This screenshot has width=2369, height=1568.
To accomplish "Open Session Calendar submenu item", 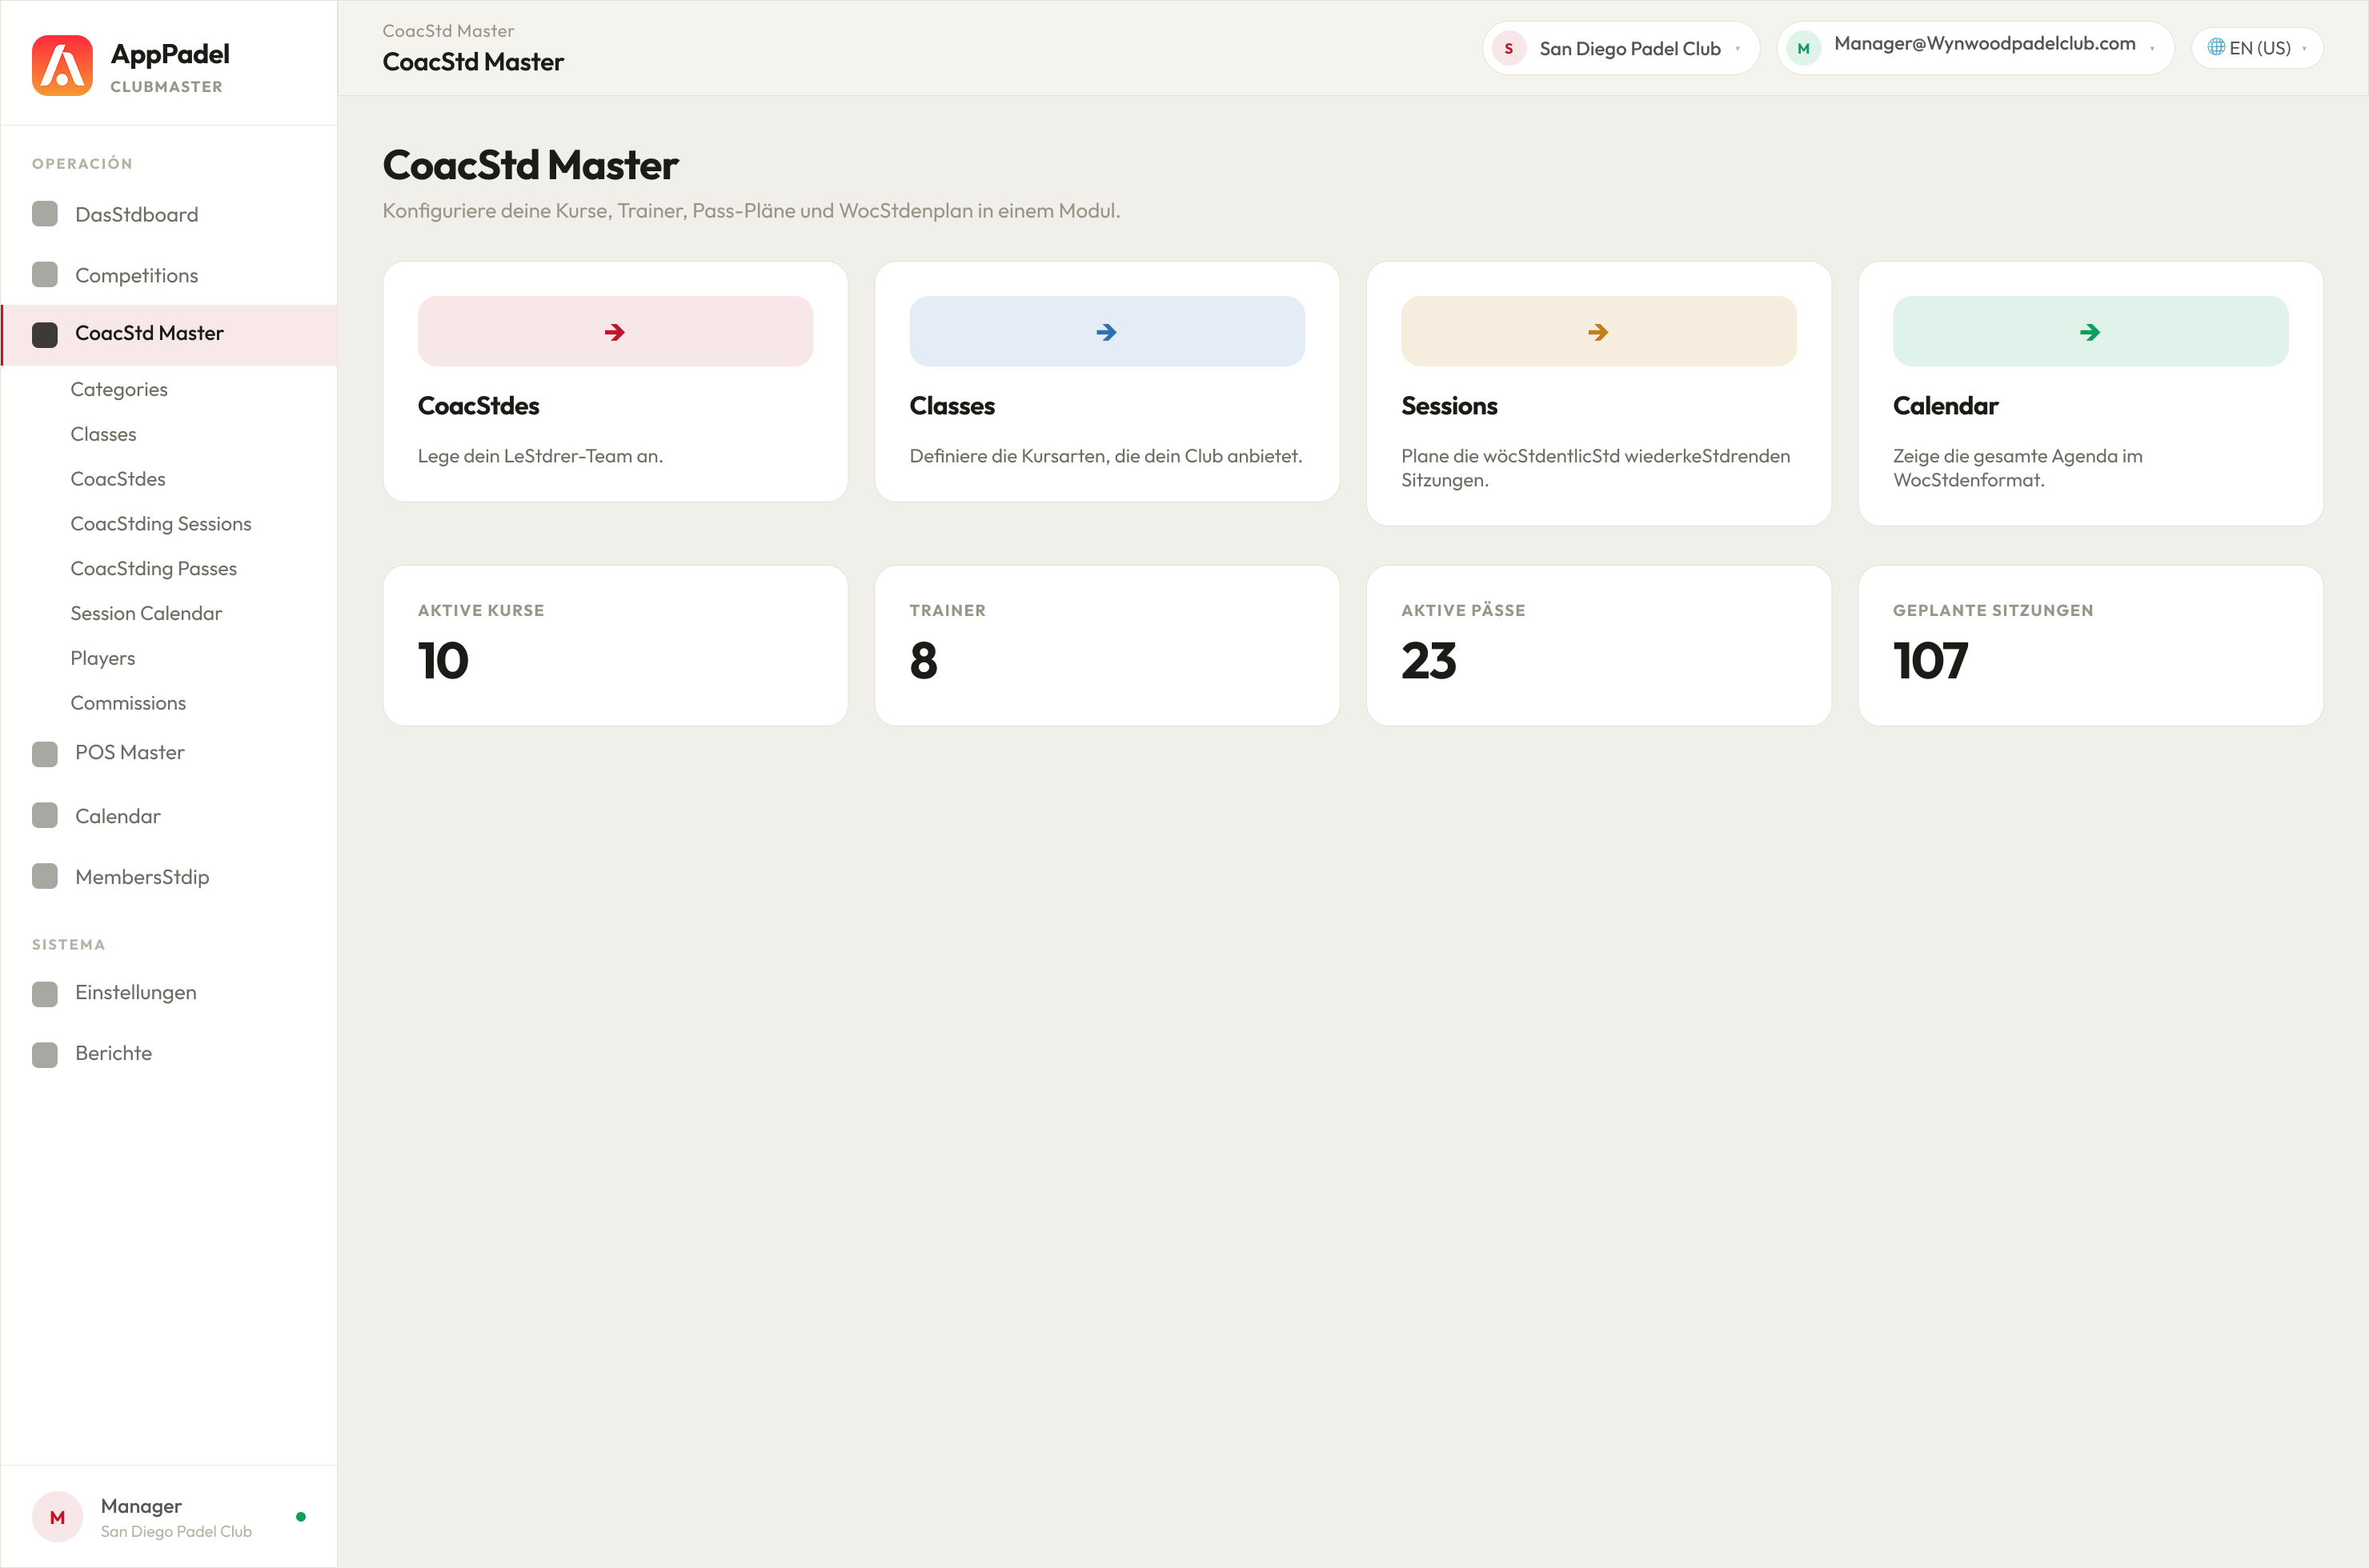I will [x=146, y=613].
